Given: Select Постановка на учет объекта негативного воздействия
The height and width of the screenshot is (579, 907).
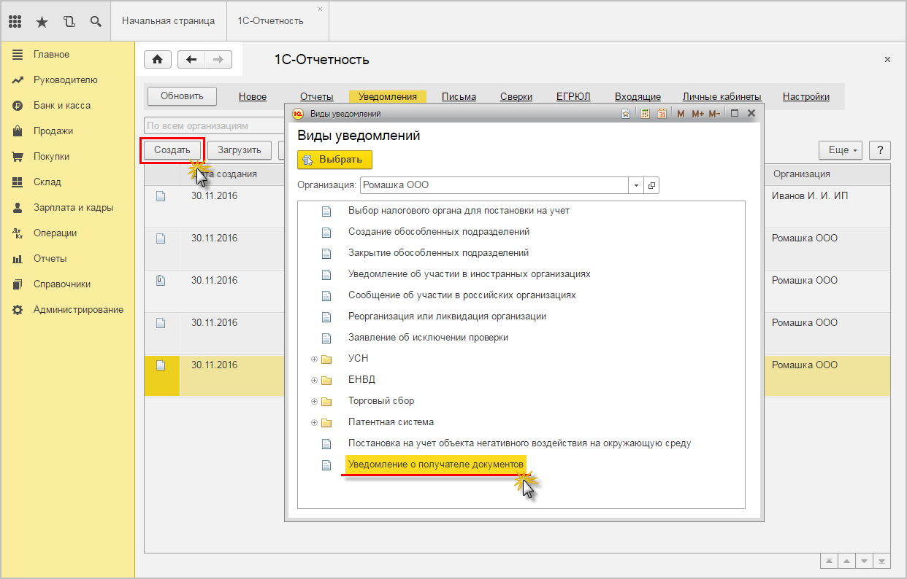Looking at the screenshot, I should point(519,443).
